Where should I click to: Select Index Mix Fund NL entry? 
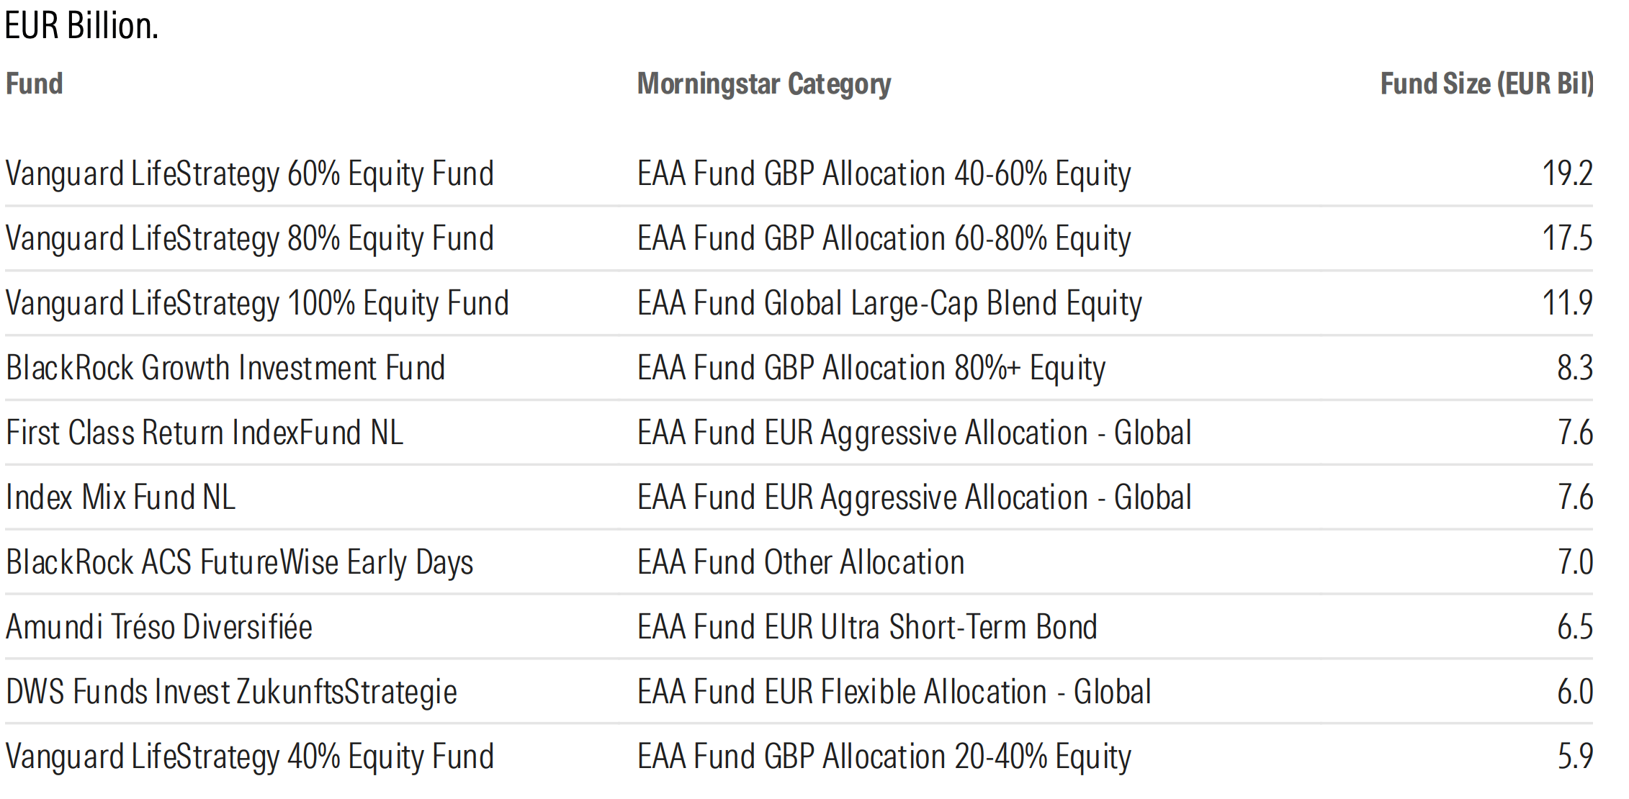(x=120, y=497)
